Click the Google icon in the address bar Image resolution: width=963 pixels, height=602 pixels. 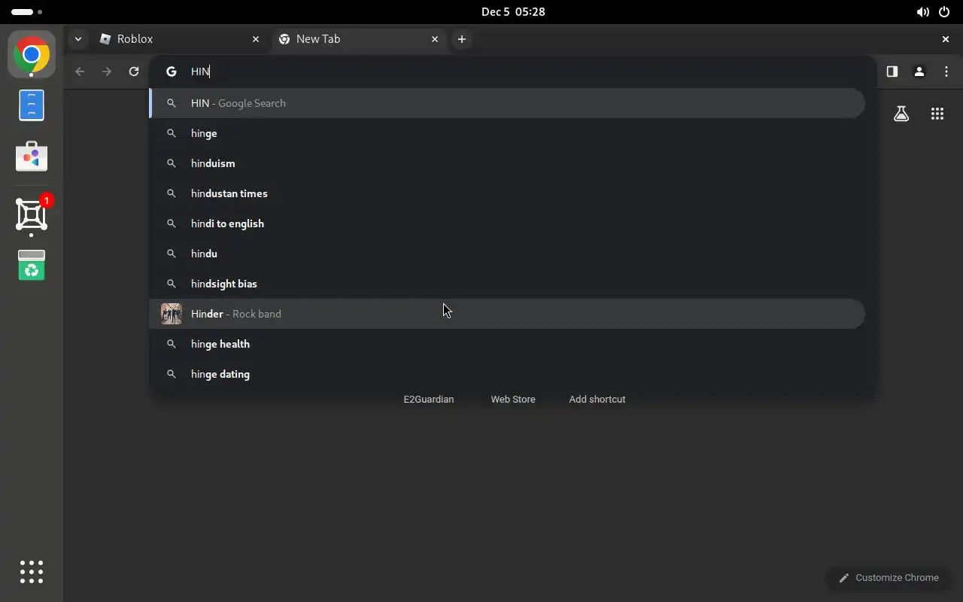pos(172,71)
